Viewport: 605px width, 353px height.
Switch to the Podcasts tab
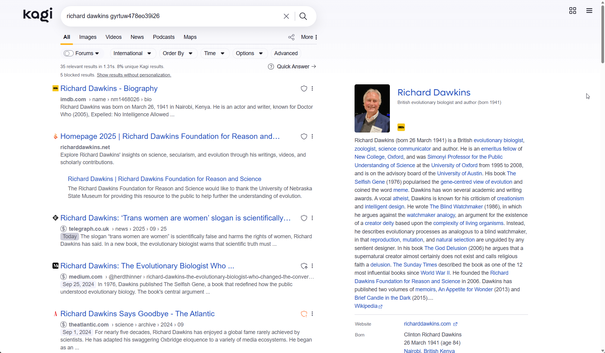coord(164,37)
